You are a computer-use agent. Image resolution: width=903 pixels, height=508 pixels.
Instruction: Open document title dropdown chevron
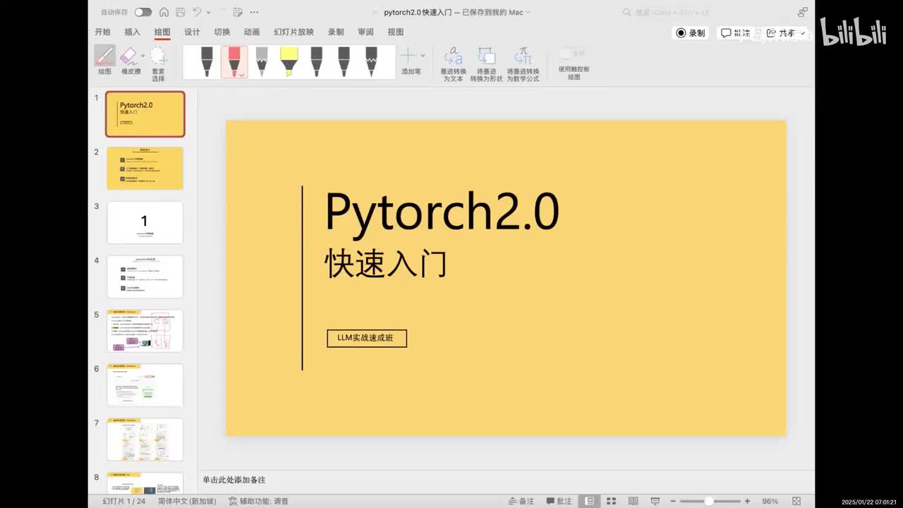(528, 12)
